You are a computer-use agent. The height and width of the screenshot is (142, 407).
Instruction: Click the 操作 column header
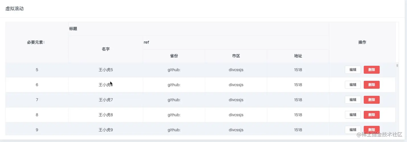tap(362, 42)
